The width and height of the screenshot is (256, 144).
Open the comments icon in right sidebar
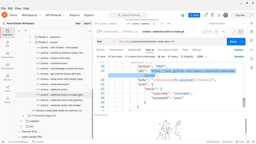(252, 40)
